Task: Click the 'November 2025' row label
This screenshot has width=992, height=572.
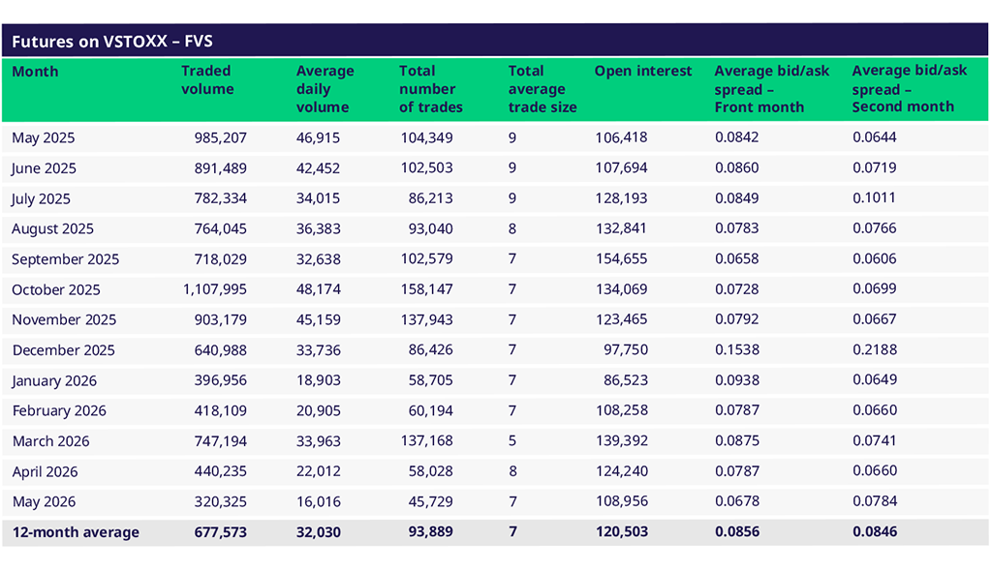Action: pyautogui.click(x=64, y=319)
